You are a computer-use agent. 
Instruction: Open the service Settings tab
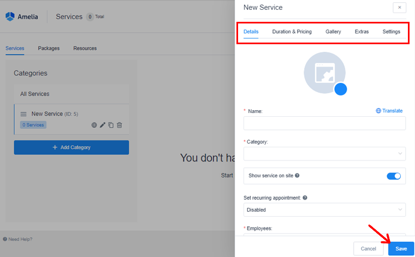click(391, 32)
